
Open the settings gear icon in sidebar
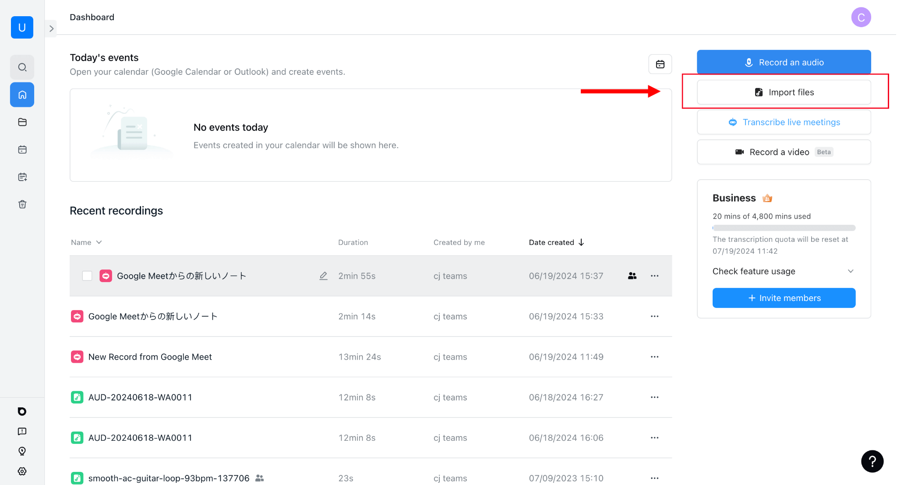click(22, 471)
